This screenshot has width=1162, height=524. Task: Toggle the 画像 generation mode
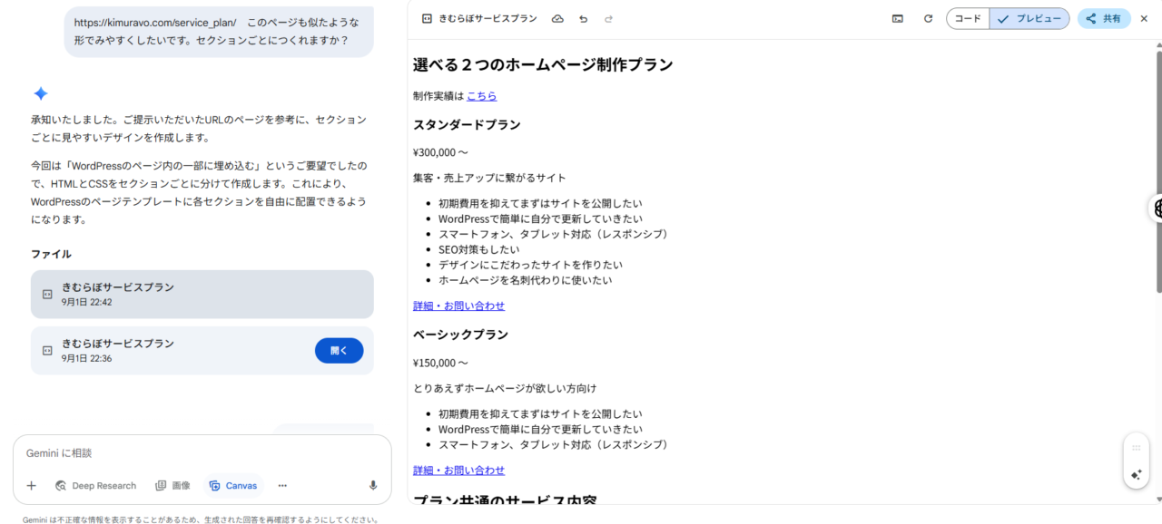(x=172, y=485)
